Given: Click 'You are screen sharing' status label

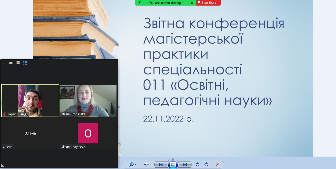Looking at the screenshot, I should click(165, 3).
